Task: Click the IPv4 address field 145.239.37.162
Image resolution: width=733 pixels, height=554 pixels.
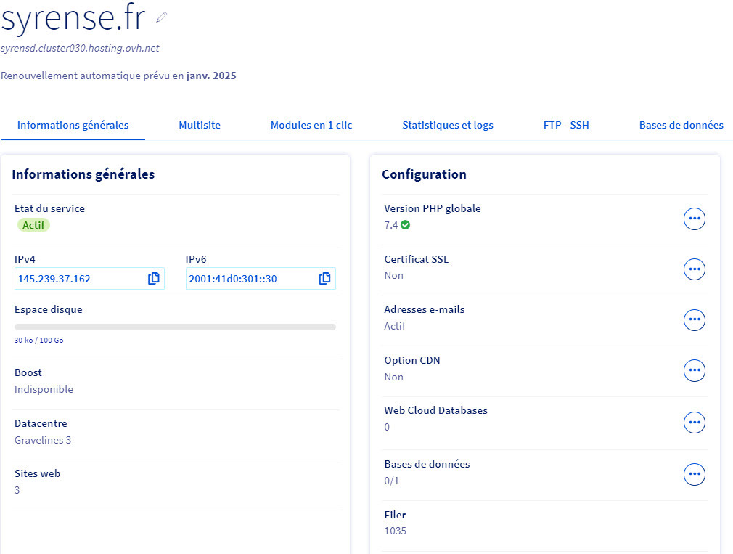Action: [78, 279]
